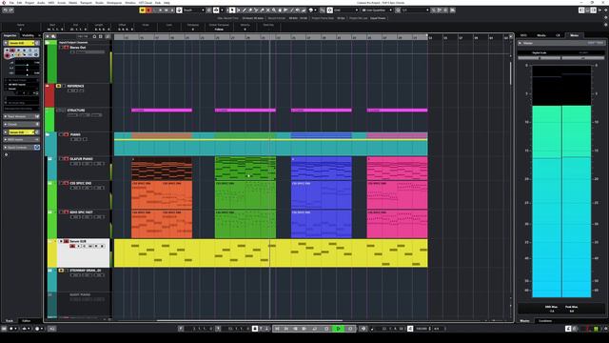
Task: Collapse the Master section in Meter panel
Action: [521, 43]
